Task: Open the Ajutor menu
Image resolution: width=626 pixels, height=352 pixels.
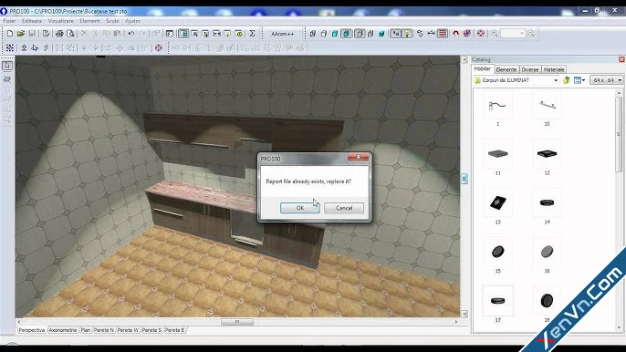Action: 132,21
